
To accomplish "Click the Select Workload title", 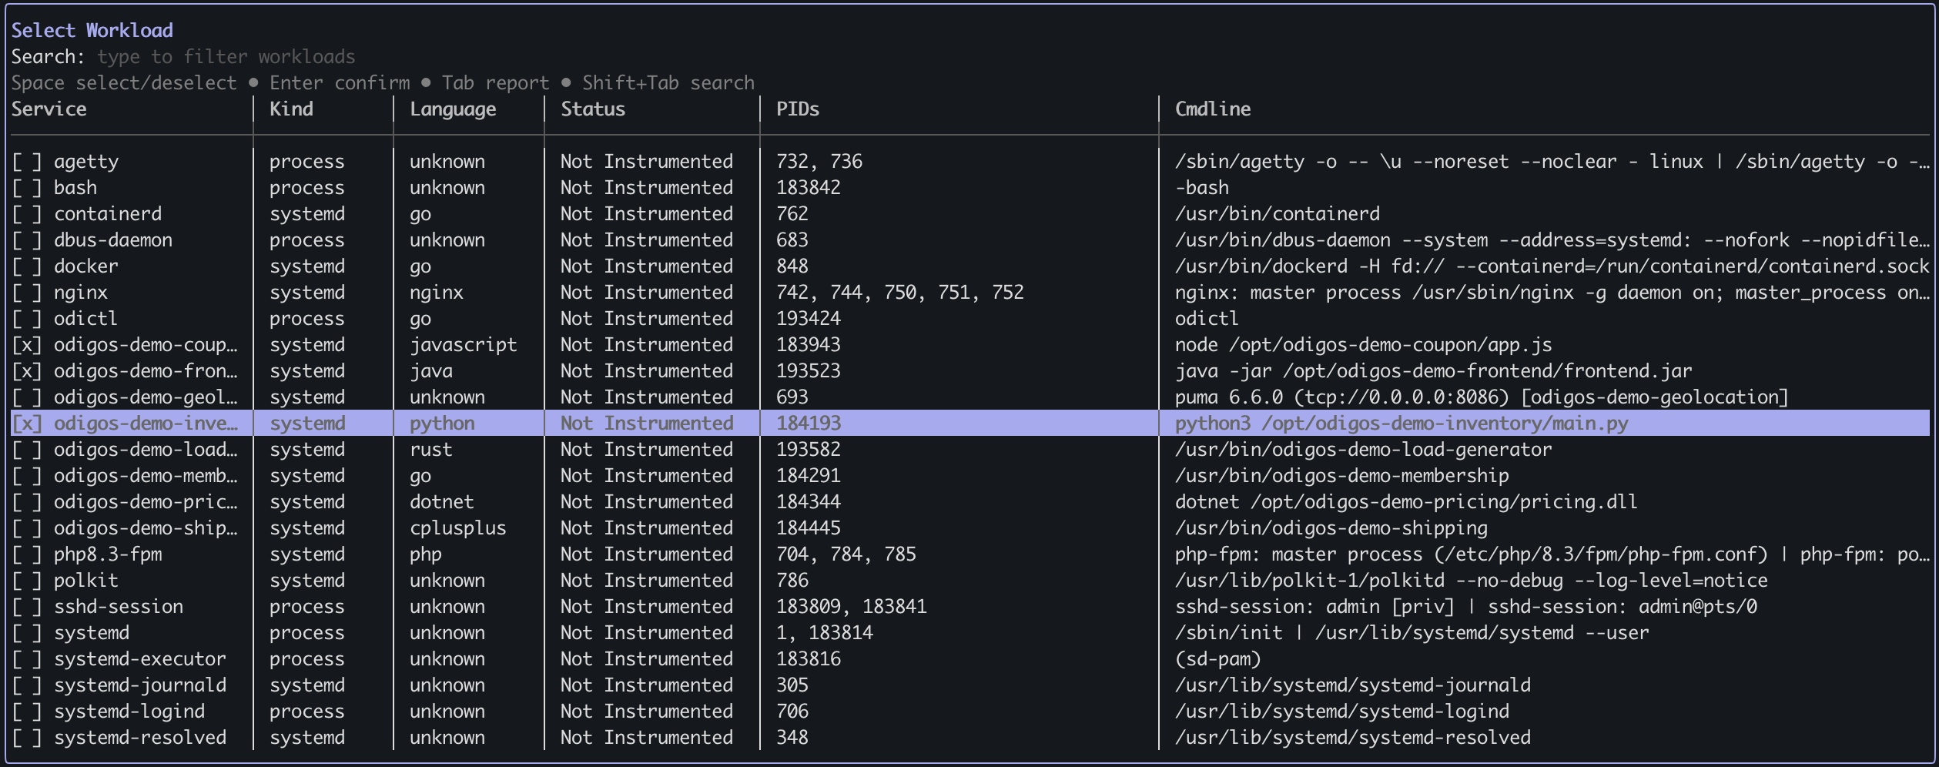I will coord(92,31).
